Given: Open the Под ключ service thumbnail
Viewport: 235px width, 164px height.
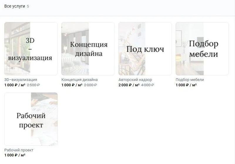Looking at the screenshot, I should [x=145, y=49].
